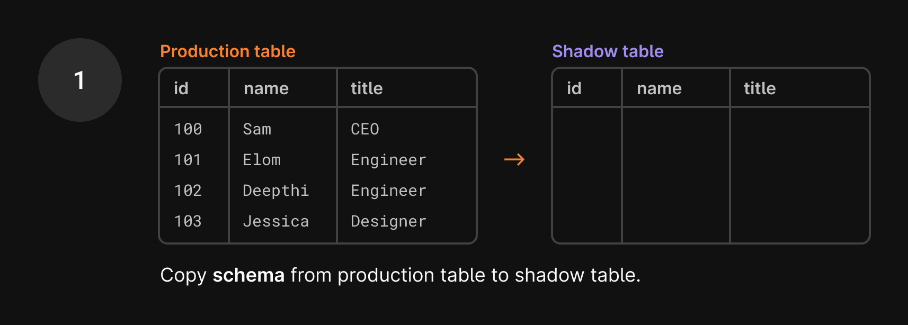Select the Shadow table heading
Image resolution: width=908 pixels, height=325 pixels.
[x=608, y=51]
